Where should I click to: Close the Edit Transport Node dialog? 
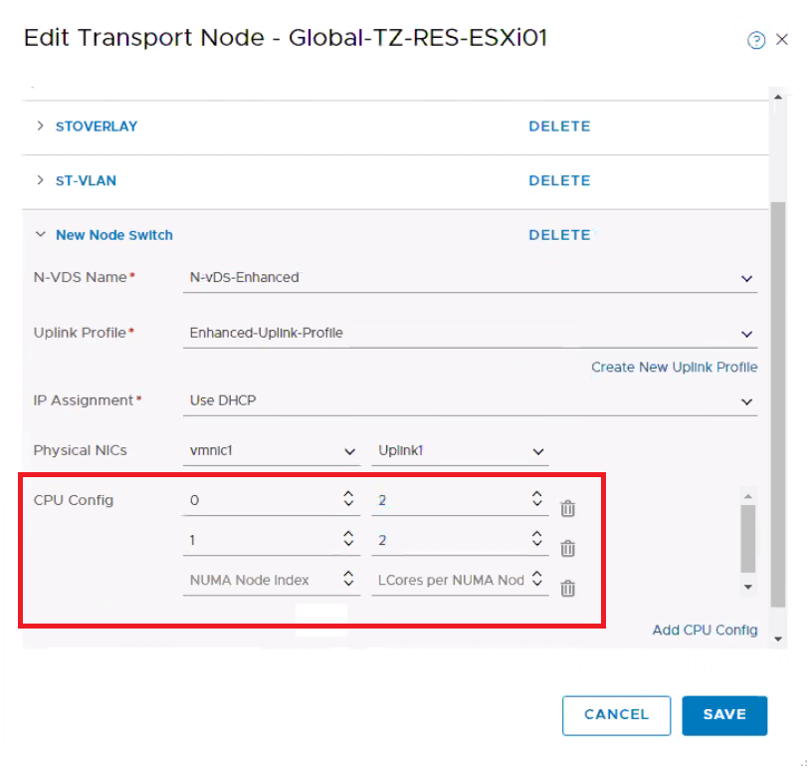click(782, 40)
